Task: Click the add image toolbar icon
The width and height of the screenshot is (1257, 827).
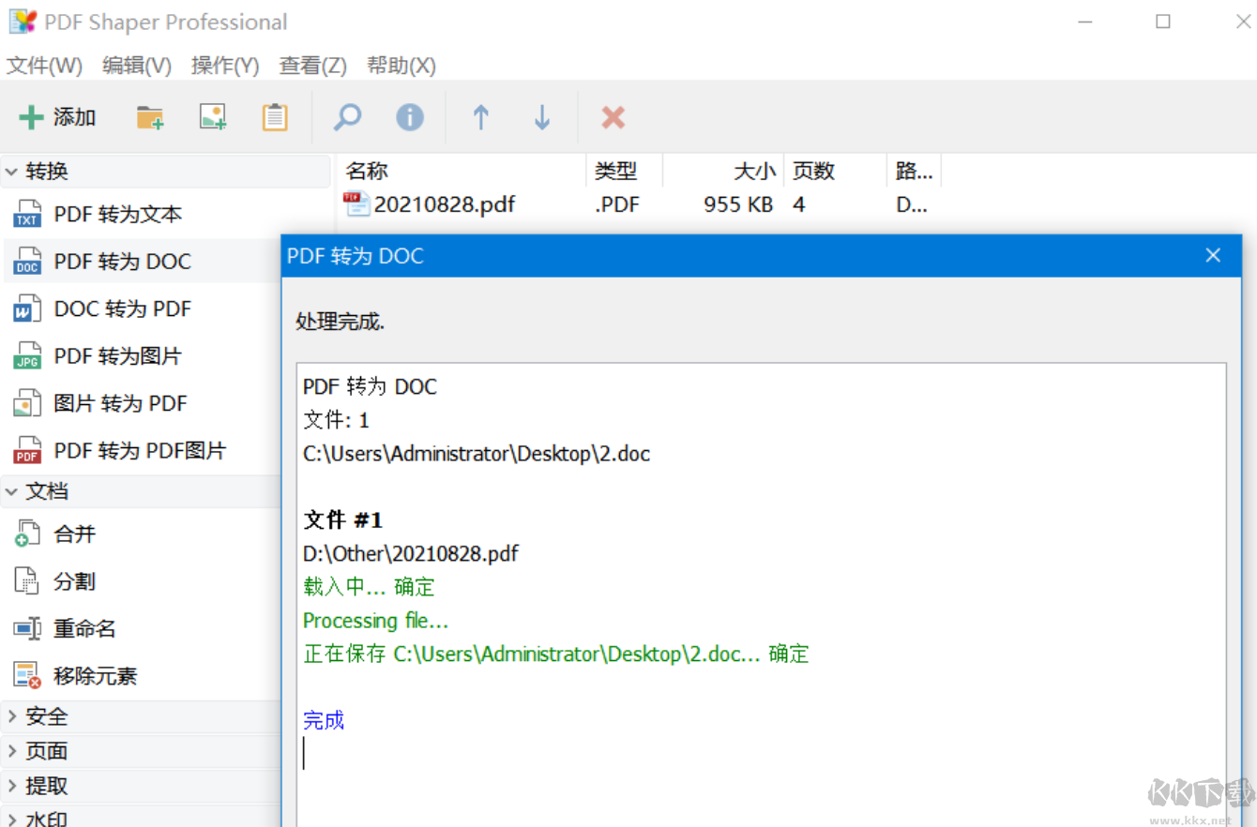Action: (213, 117)
